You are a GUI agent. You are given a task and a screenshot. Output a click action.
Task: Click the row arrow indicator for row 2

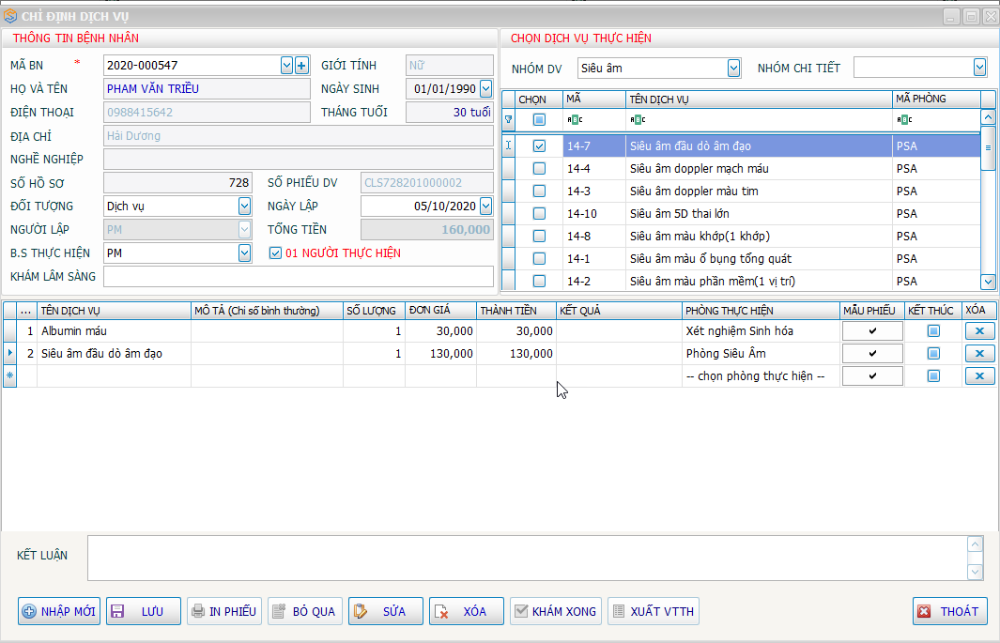tap(9, 353)
